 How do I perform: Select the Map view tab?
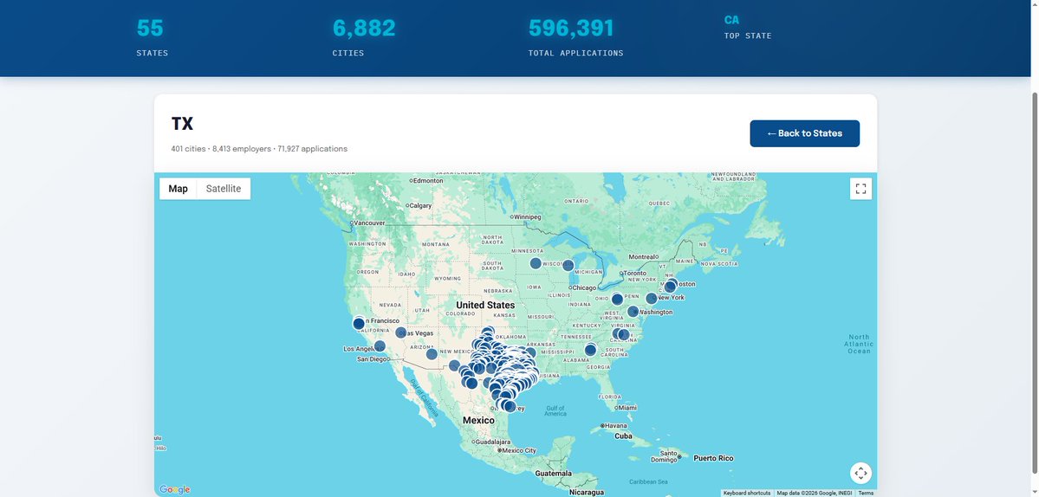click(178, 189)
